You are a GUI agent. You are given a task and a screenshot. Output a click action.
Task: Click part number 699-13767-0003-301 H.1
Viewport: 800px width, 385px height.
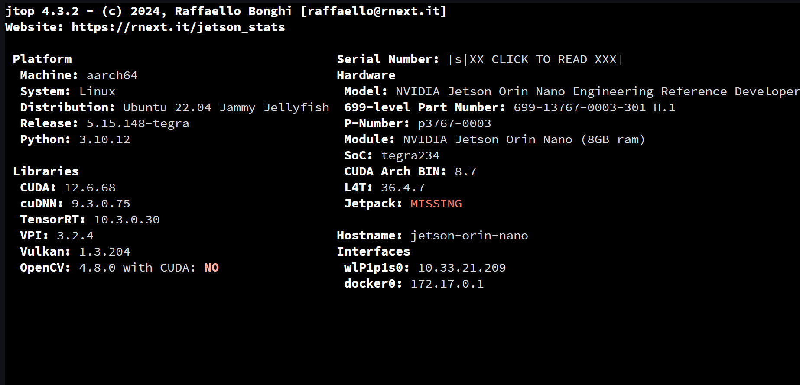(x=594, y=107)
